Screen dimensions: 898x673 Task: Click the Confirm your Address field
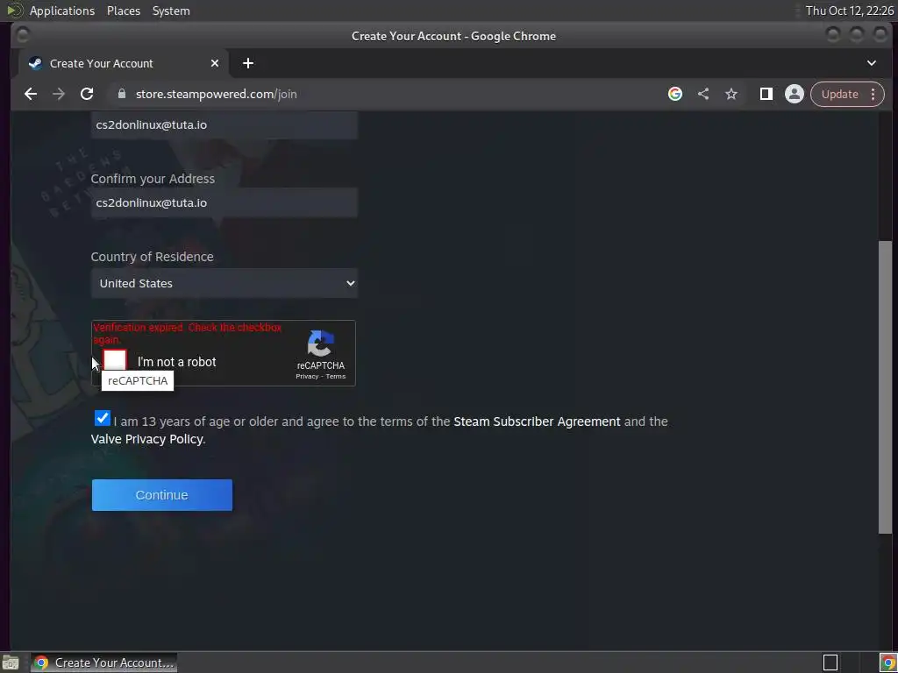[x=224, y=202]
